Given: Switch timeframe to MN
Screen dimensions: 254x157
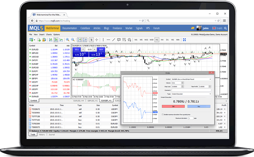Looking at the screenshot, I should 178,40.
